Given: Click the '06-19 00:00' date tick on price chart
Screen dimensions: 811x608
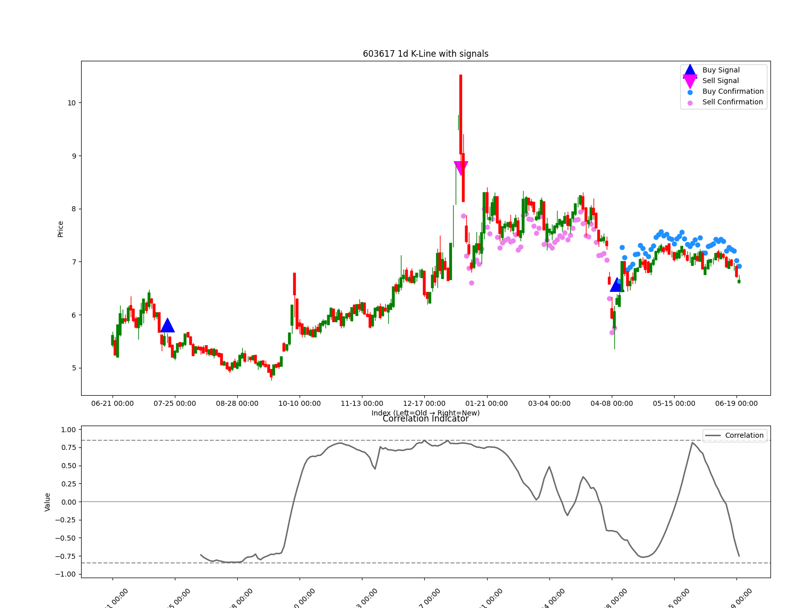Looking at the screenshot, I should pyautogui.click(x=736, y=404).
